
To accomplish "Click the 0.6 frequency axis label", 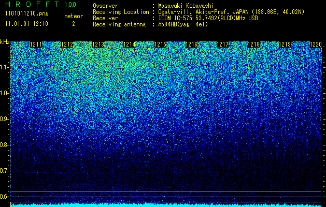I will [x=4, y=197].
